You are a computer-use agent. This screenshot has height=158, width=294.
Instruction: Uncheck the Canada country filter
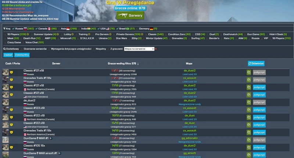coord(36,29)
